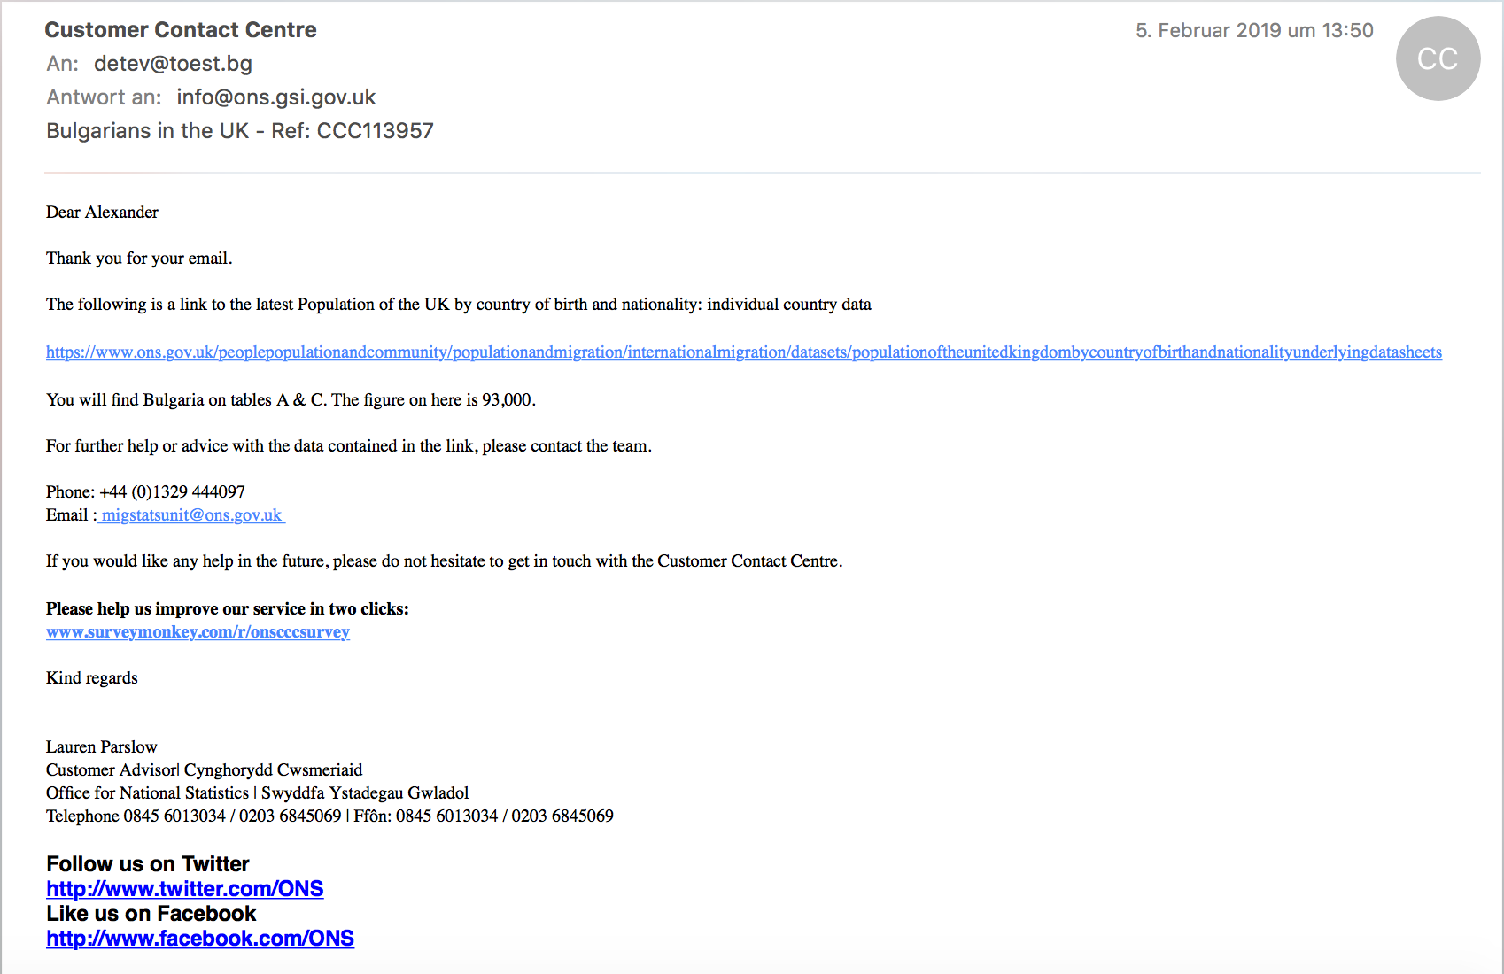The image size is (1504, 974).
Task: Click the 'Dear Alexander' greeting text
Action: (102, 213)
